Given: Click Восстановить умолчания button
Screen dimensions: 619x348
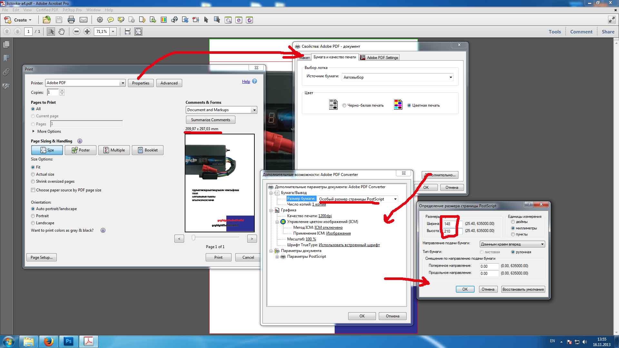Looking at the screenshot, I should pos(523,289).
